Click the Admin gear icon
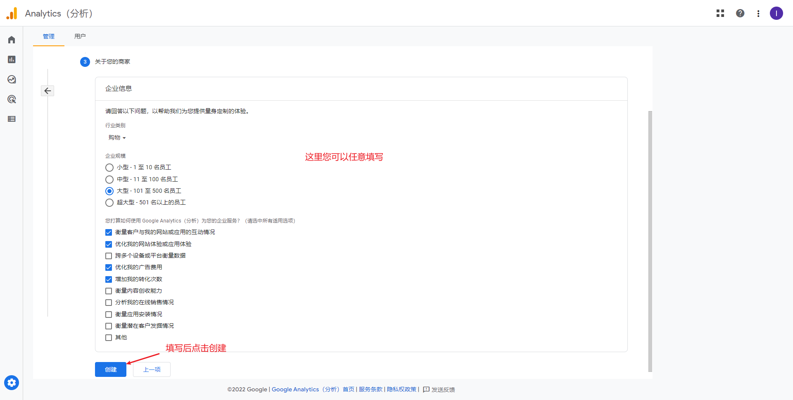This screenshot has width=793, height=400. pos(12,383)
